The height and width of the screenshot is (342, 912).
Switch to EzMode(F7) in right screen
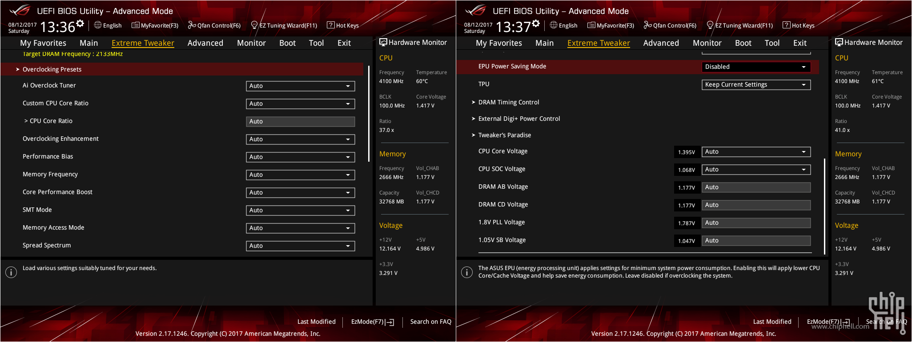(x=828, y=322)
